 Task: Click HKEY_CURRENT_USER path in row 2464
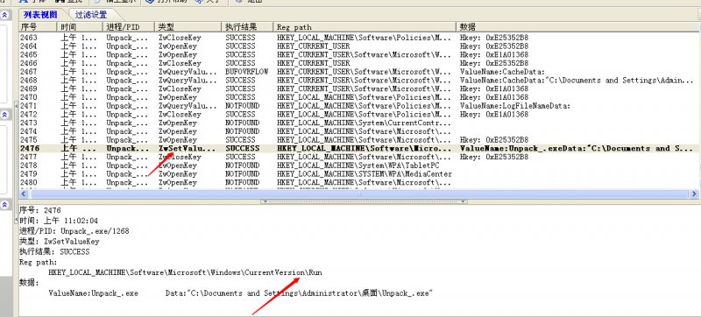point(314,46)
